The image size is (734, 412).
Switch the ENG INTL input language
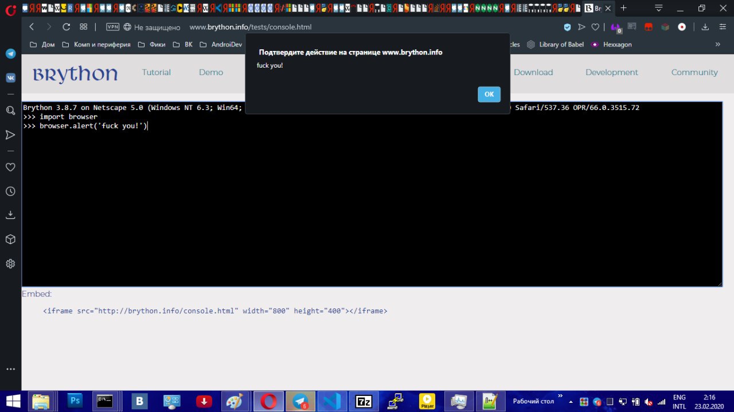[x=679, y=401]
